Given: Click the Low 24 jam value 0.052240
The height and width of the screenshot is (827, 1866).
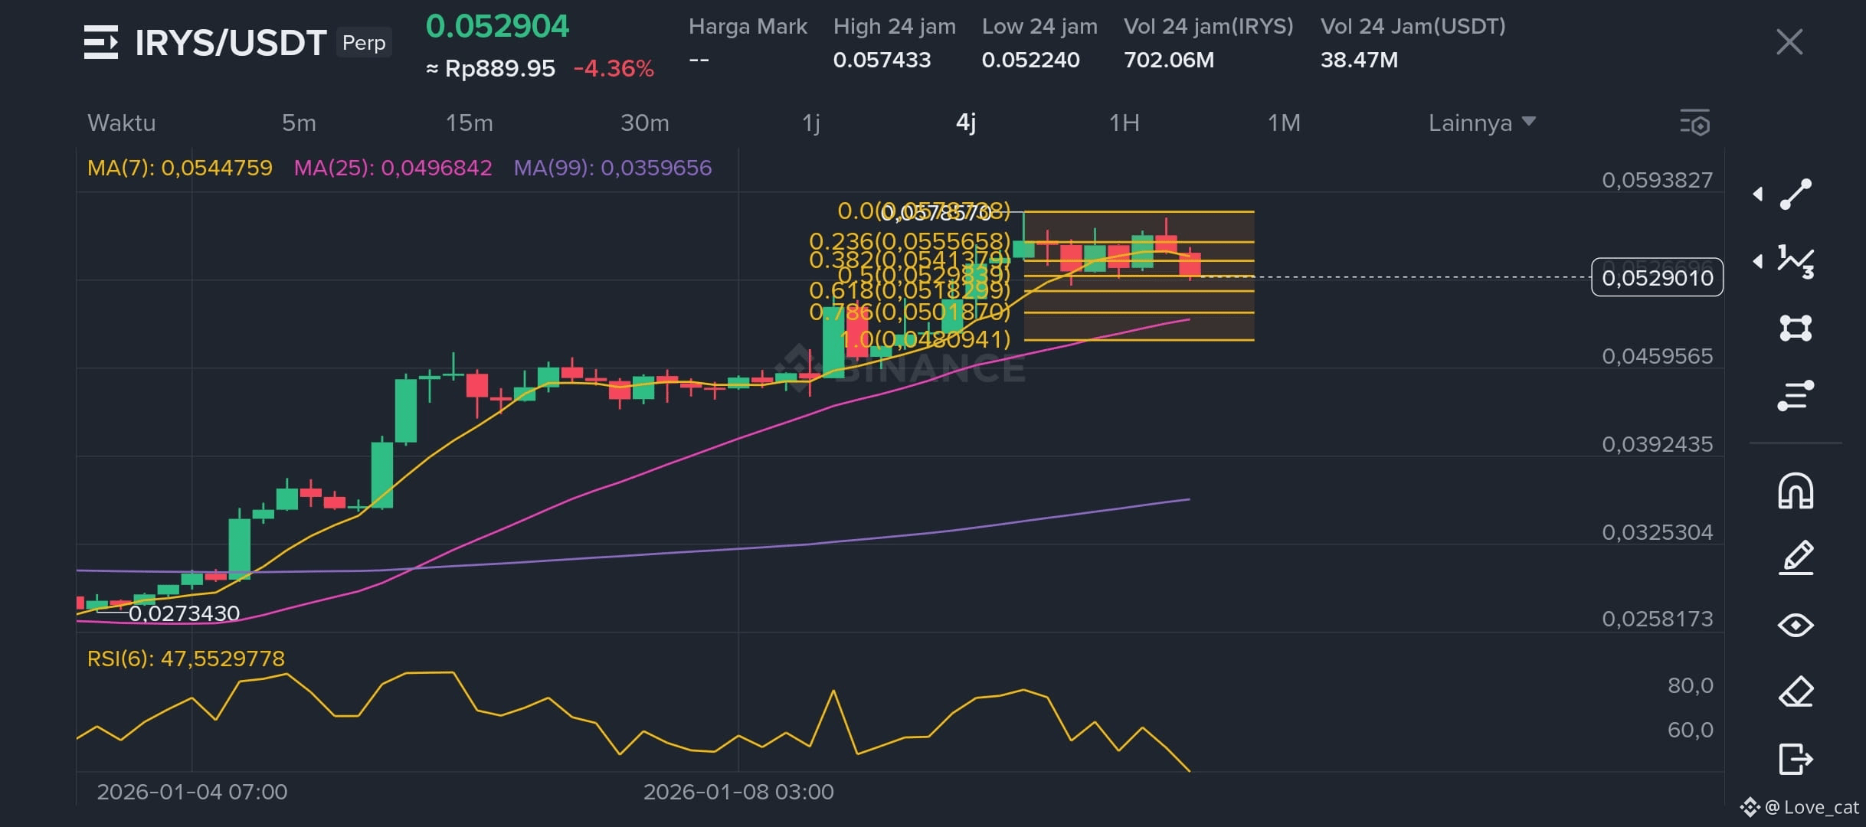Looking at the screenshot, I should coord(1030,60).
